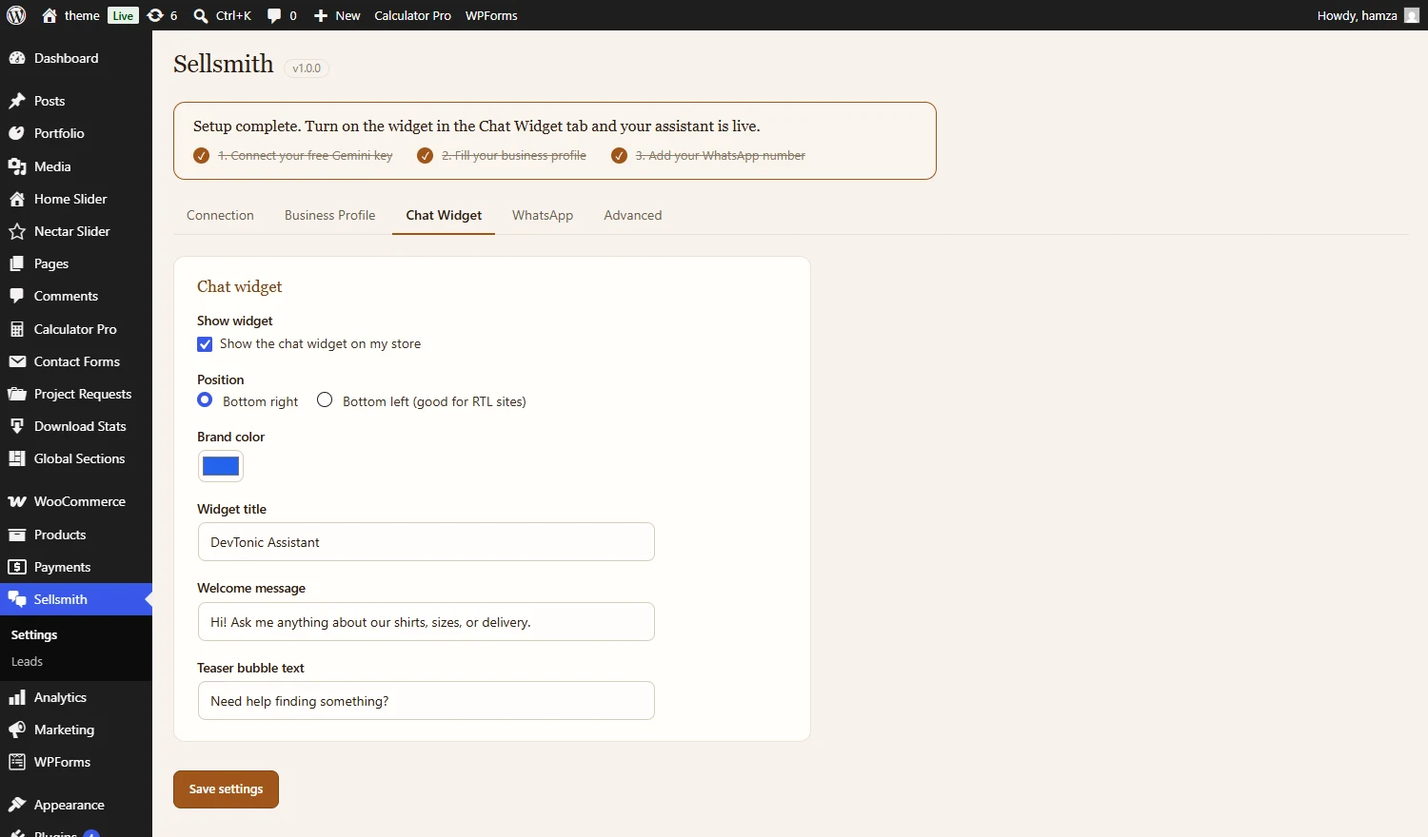Click the Project Requests folder icon
The height and width of the screenshot is (837, 1428).
coord(17,394)
